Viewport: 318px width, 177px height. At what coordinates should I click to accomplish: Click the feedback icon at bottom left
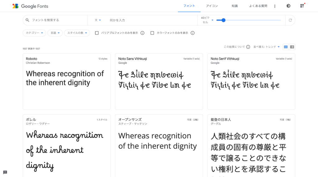point(5,172)
